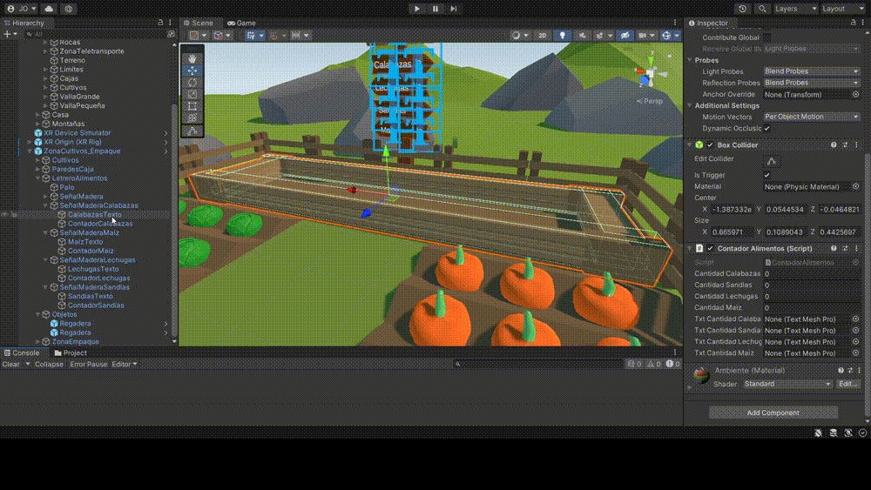Click the shader Edit... button
Image resolution: width=871 pixels, height=490 pixels.
(847, 384)
